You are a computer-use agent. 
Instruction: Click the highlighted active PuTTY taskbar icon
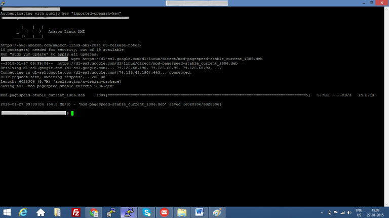click(x=129, y=212)
